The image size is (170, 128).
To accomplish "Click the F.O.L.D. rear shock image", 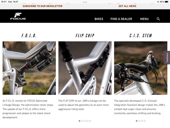I will tap(29, 68).
